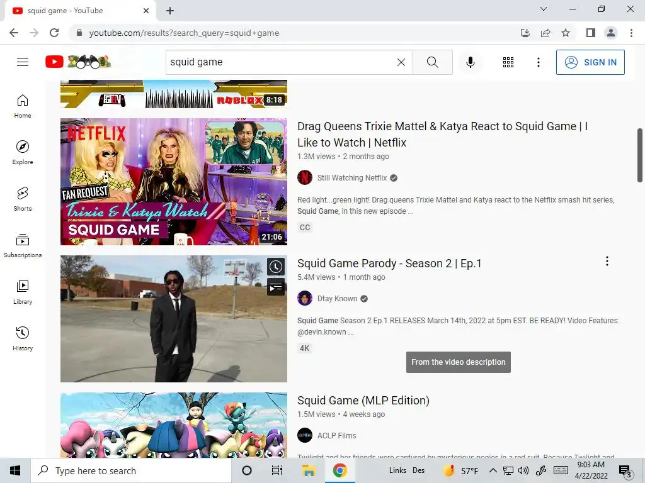Open the YouTube apps grid icon
The image size is (645, 483).
click(508, 62)
